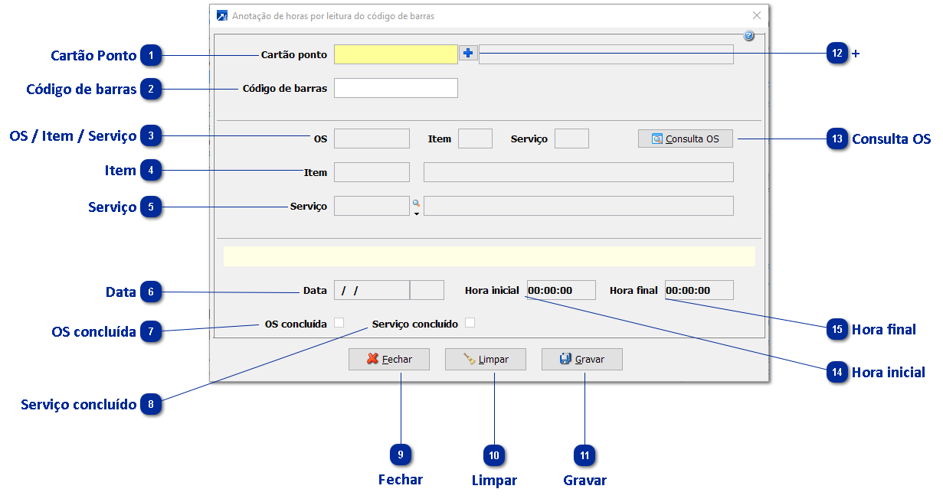Click the Serviço description field
The width and height of the screenshot is (943, 502).
click(x=578, y=206)
